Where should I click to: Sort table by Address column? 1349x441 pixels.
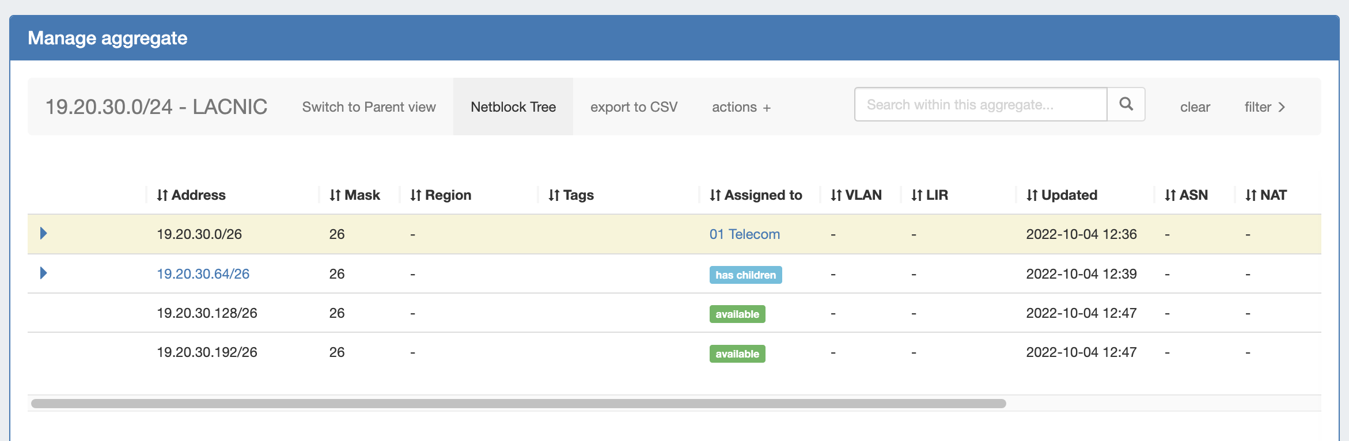point(191,195)
